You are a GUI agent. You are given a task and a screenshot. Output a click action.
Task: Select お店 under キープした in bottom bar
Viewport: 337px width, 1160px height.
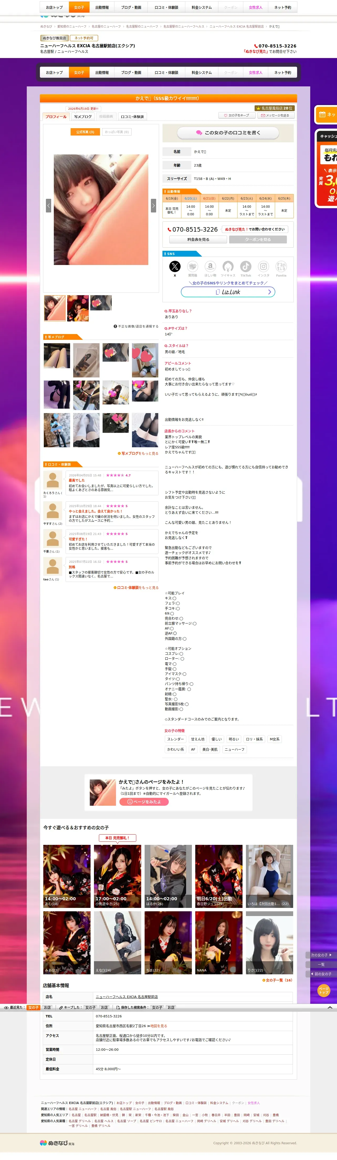click(104, 1007)
